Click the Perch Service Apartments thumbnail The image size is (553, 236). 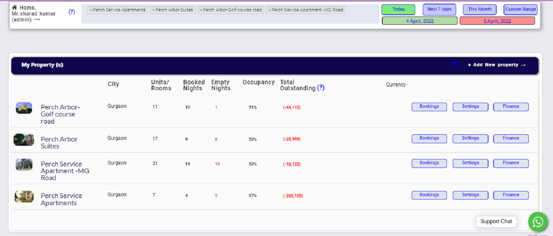click(24, 197)
